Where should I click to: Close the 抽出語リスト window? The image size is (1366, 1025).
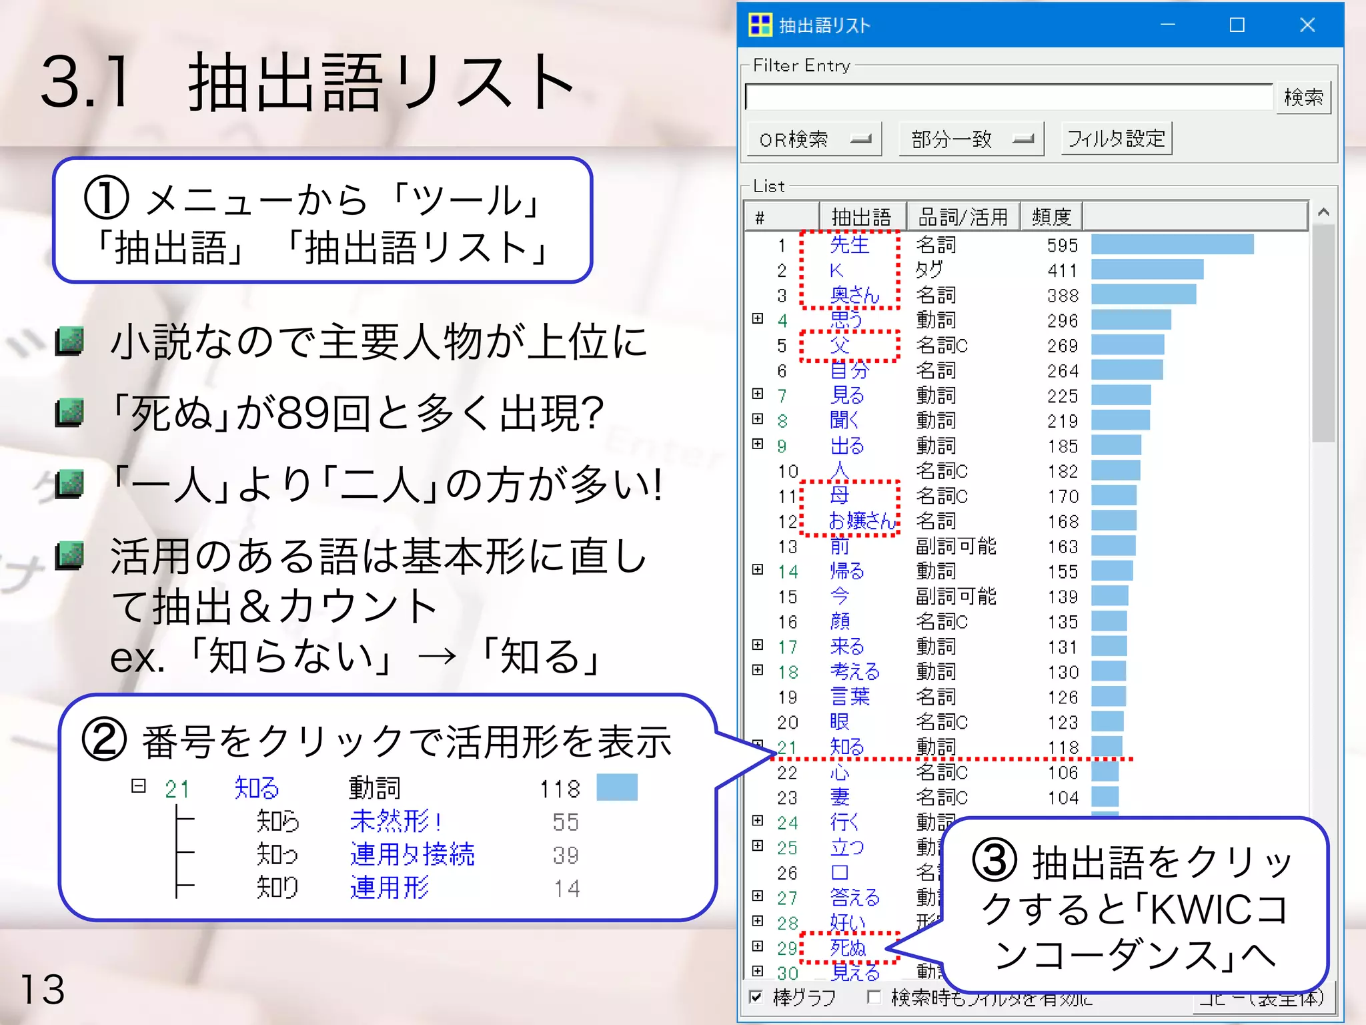click(x=1307, y=25)
